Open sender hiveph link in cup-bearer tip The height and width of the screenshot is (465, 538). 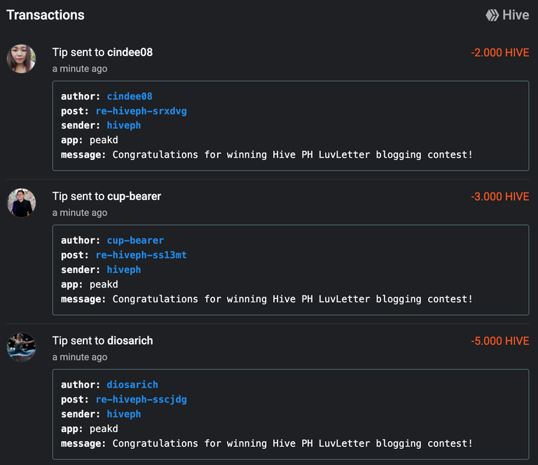pyautogui.click(x=123, y=269)
